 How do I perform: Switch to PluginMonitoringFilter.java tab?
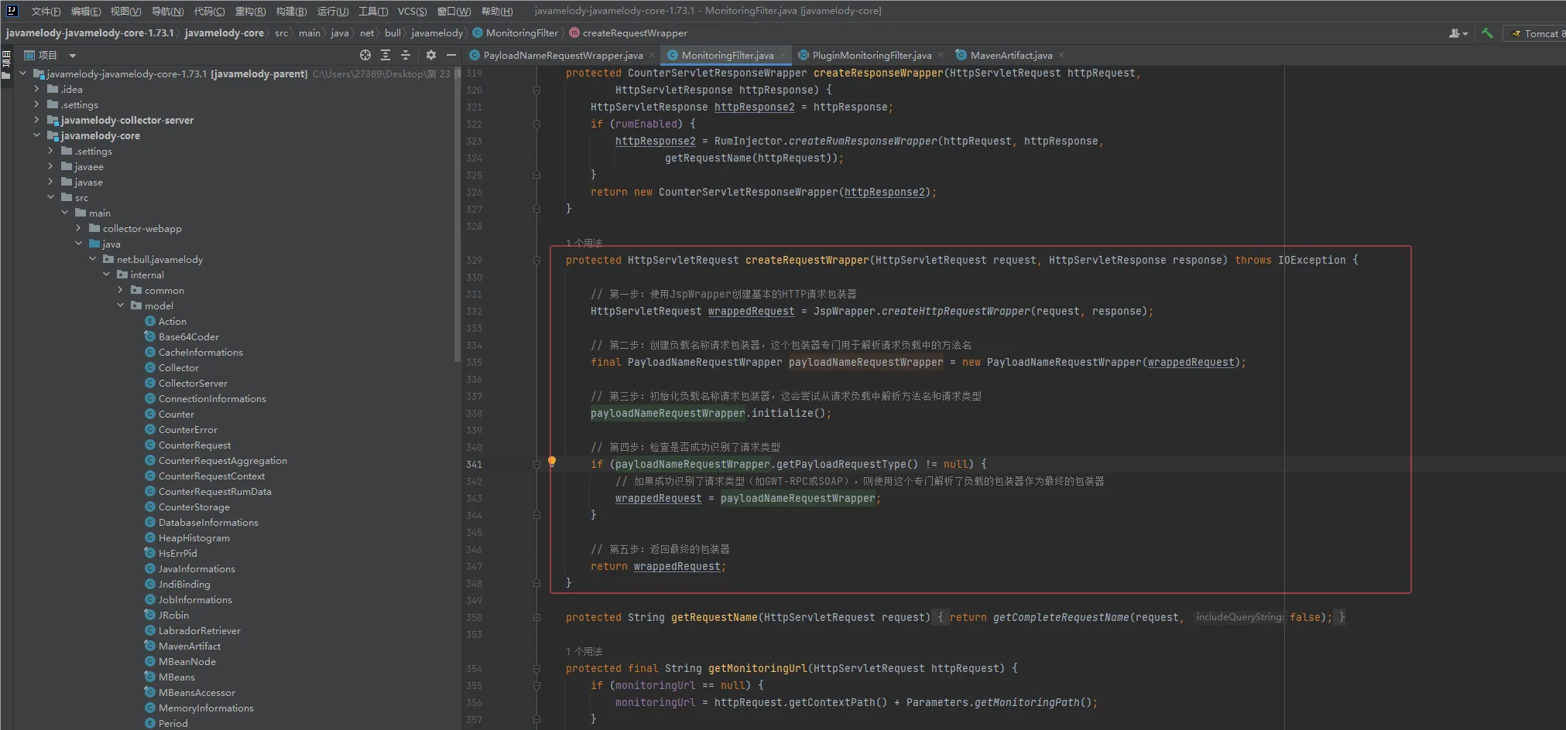[x=872, y=55]
